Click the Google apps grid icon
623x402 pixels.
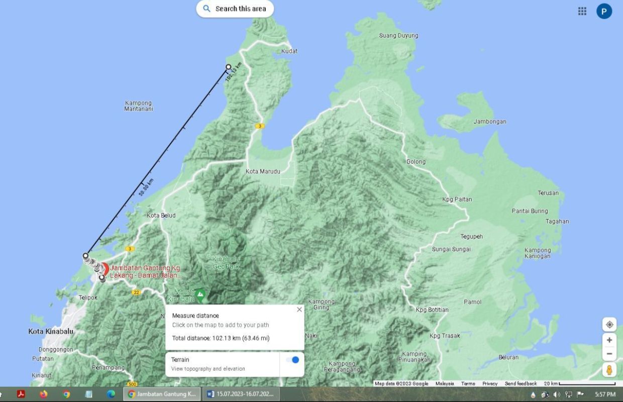pyautogui.click(x=582, y=11)
